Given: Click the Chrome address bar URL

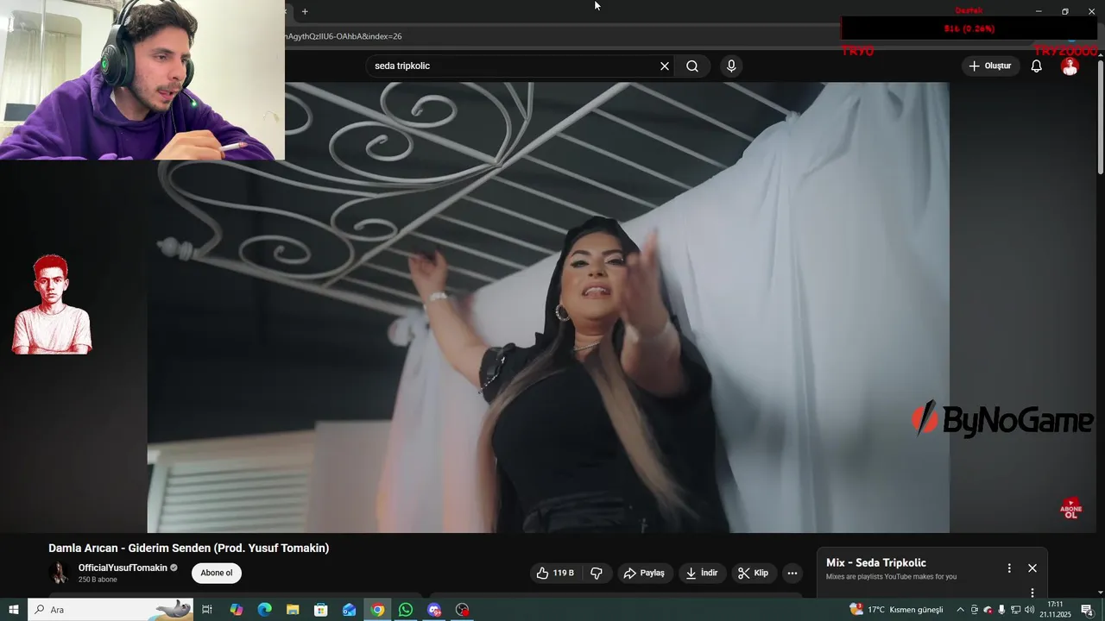Looking at the screenshot, I should coord(345,36).
